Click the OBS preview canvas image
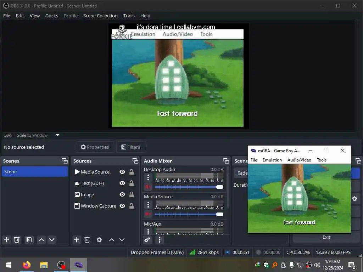 179,76
